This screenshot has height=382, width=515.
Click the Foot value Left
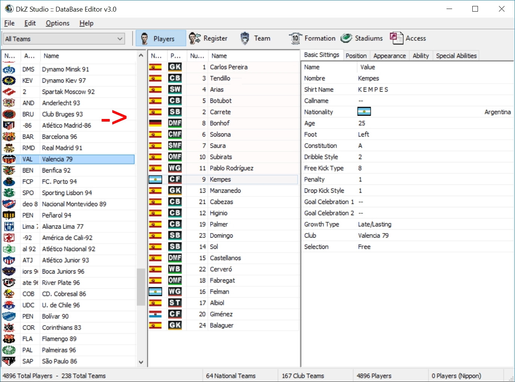point(363,134)
